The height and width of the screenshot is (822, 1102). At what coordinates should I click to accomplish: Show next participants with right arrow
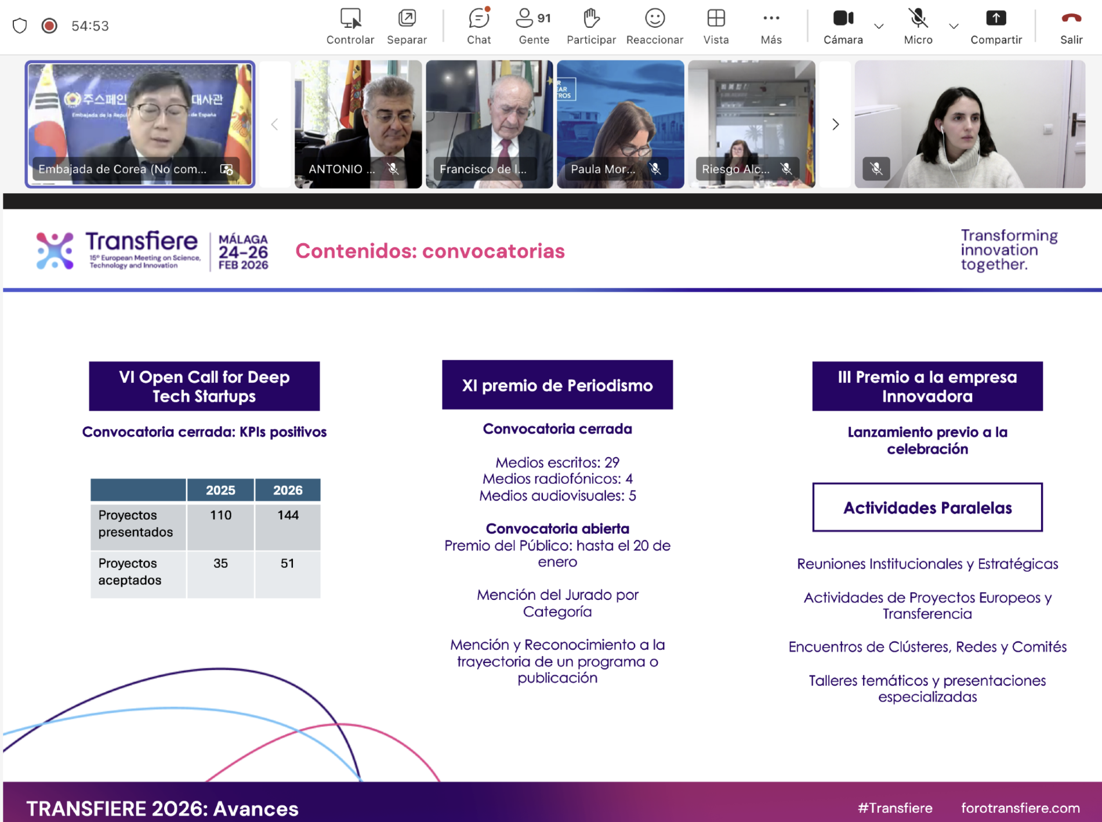click(835, 124)
